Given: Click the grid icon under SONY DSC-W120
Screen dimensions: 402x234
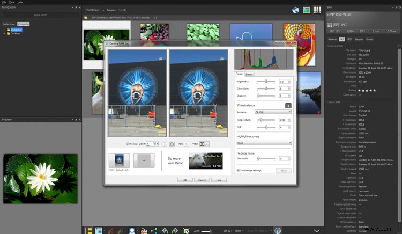Looking at the screenshot, I should pyautogui.click(x=330, y=25).
